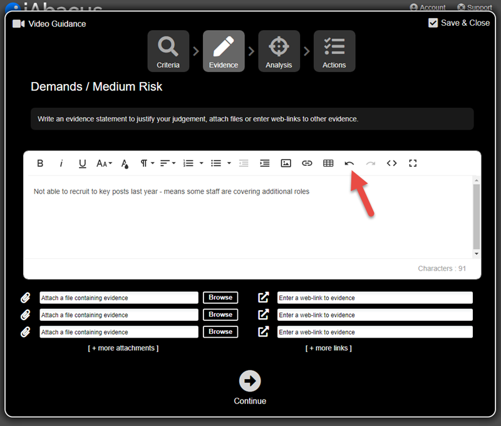Click the first paperclip attachment icon
Image resolution: width=501 pixels, height=426 pixels.
(x=26, y=298)
